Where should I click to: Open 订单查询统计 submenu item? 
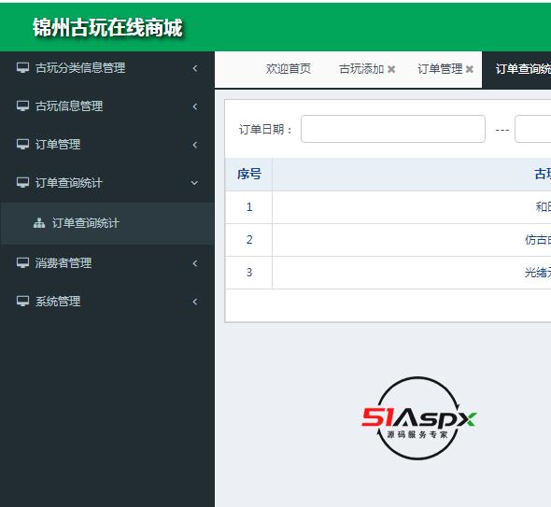point(106,223)
